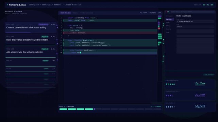Image resolution: width=218 pixels, height=122 pixels.
Task: Click the PROMPT STREAM panel header
Action: 14,12
